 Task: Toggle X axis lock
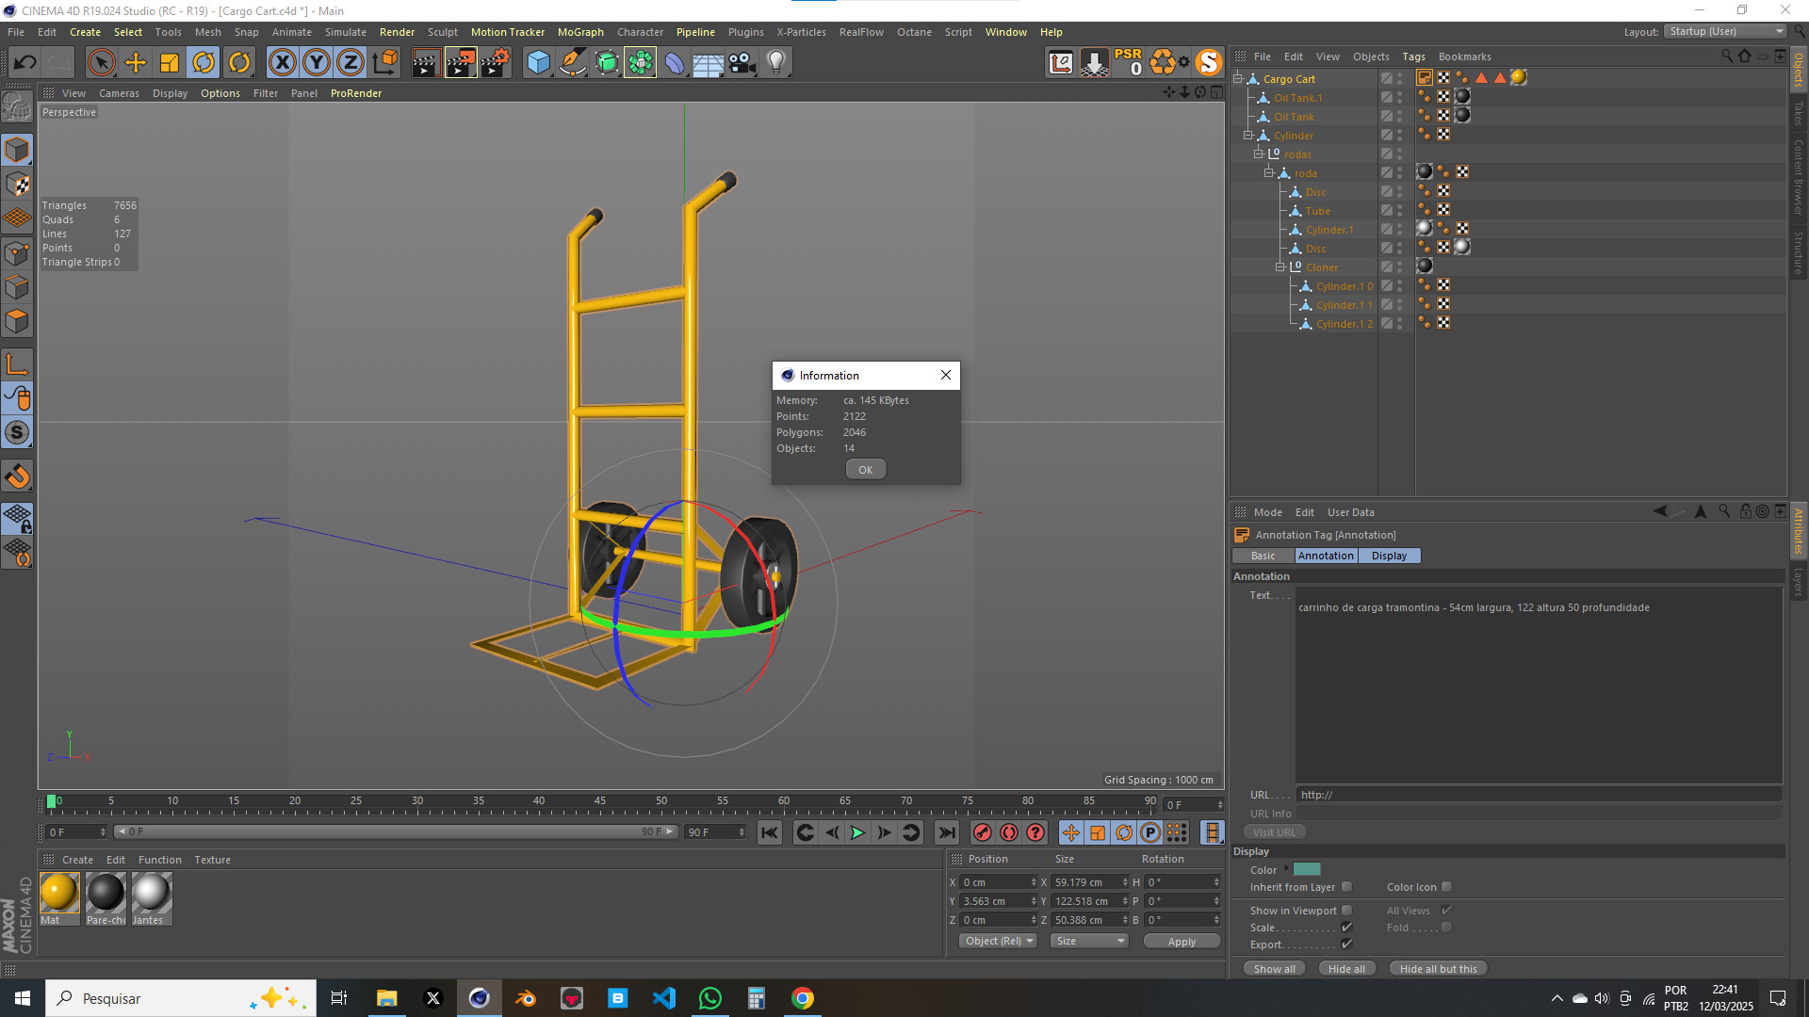tap(282, 63)
